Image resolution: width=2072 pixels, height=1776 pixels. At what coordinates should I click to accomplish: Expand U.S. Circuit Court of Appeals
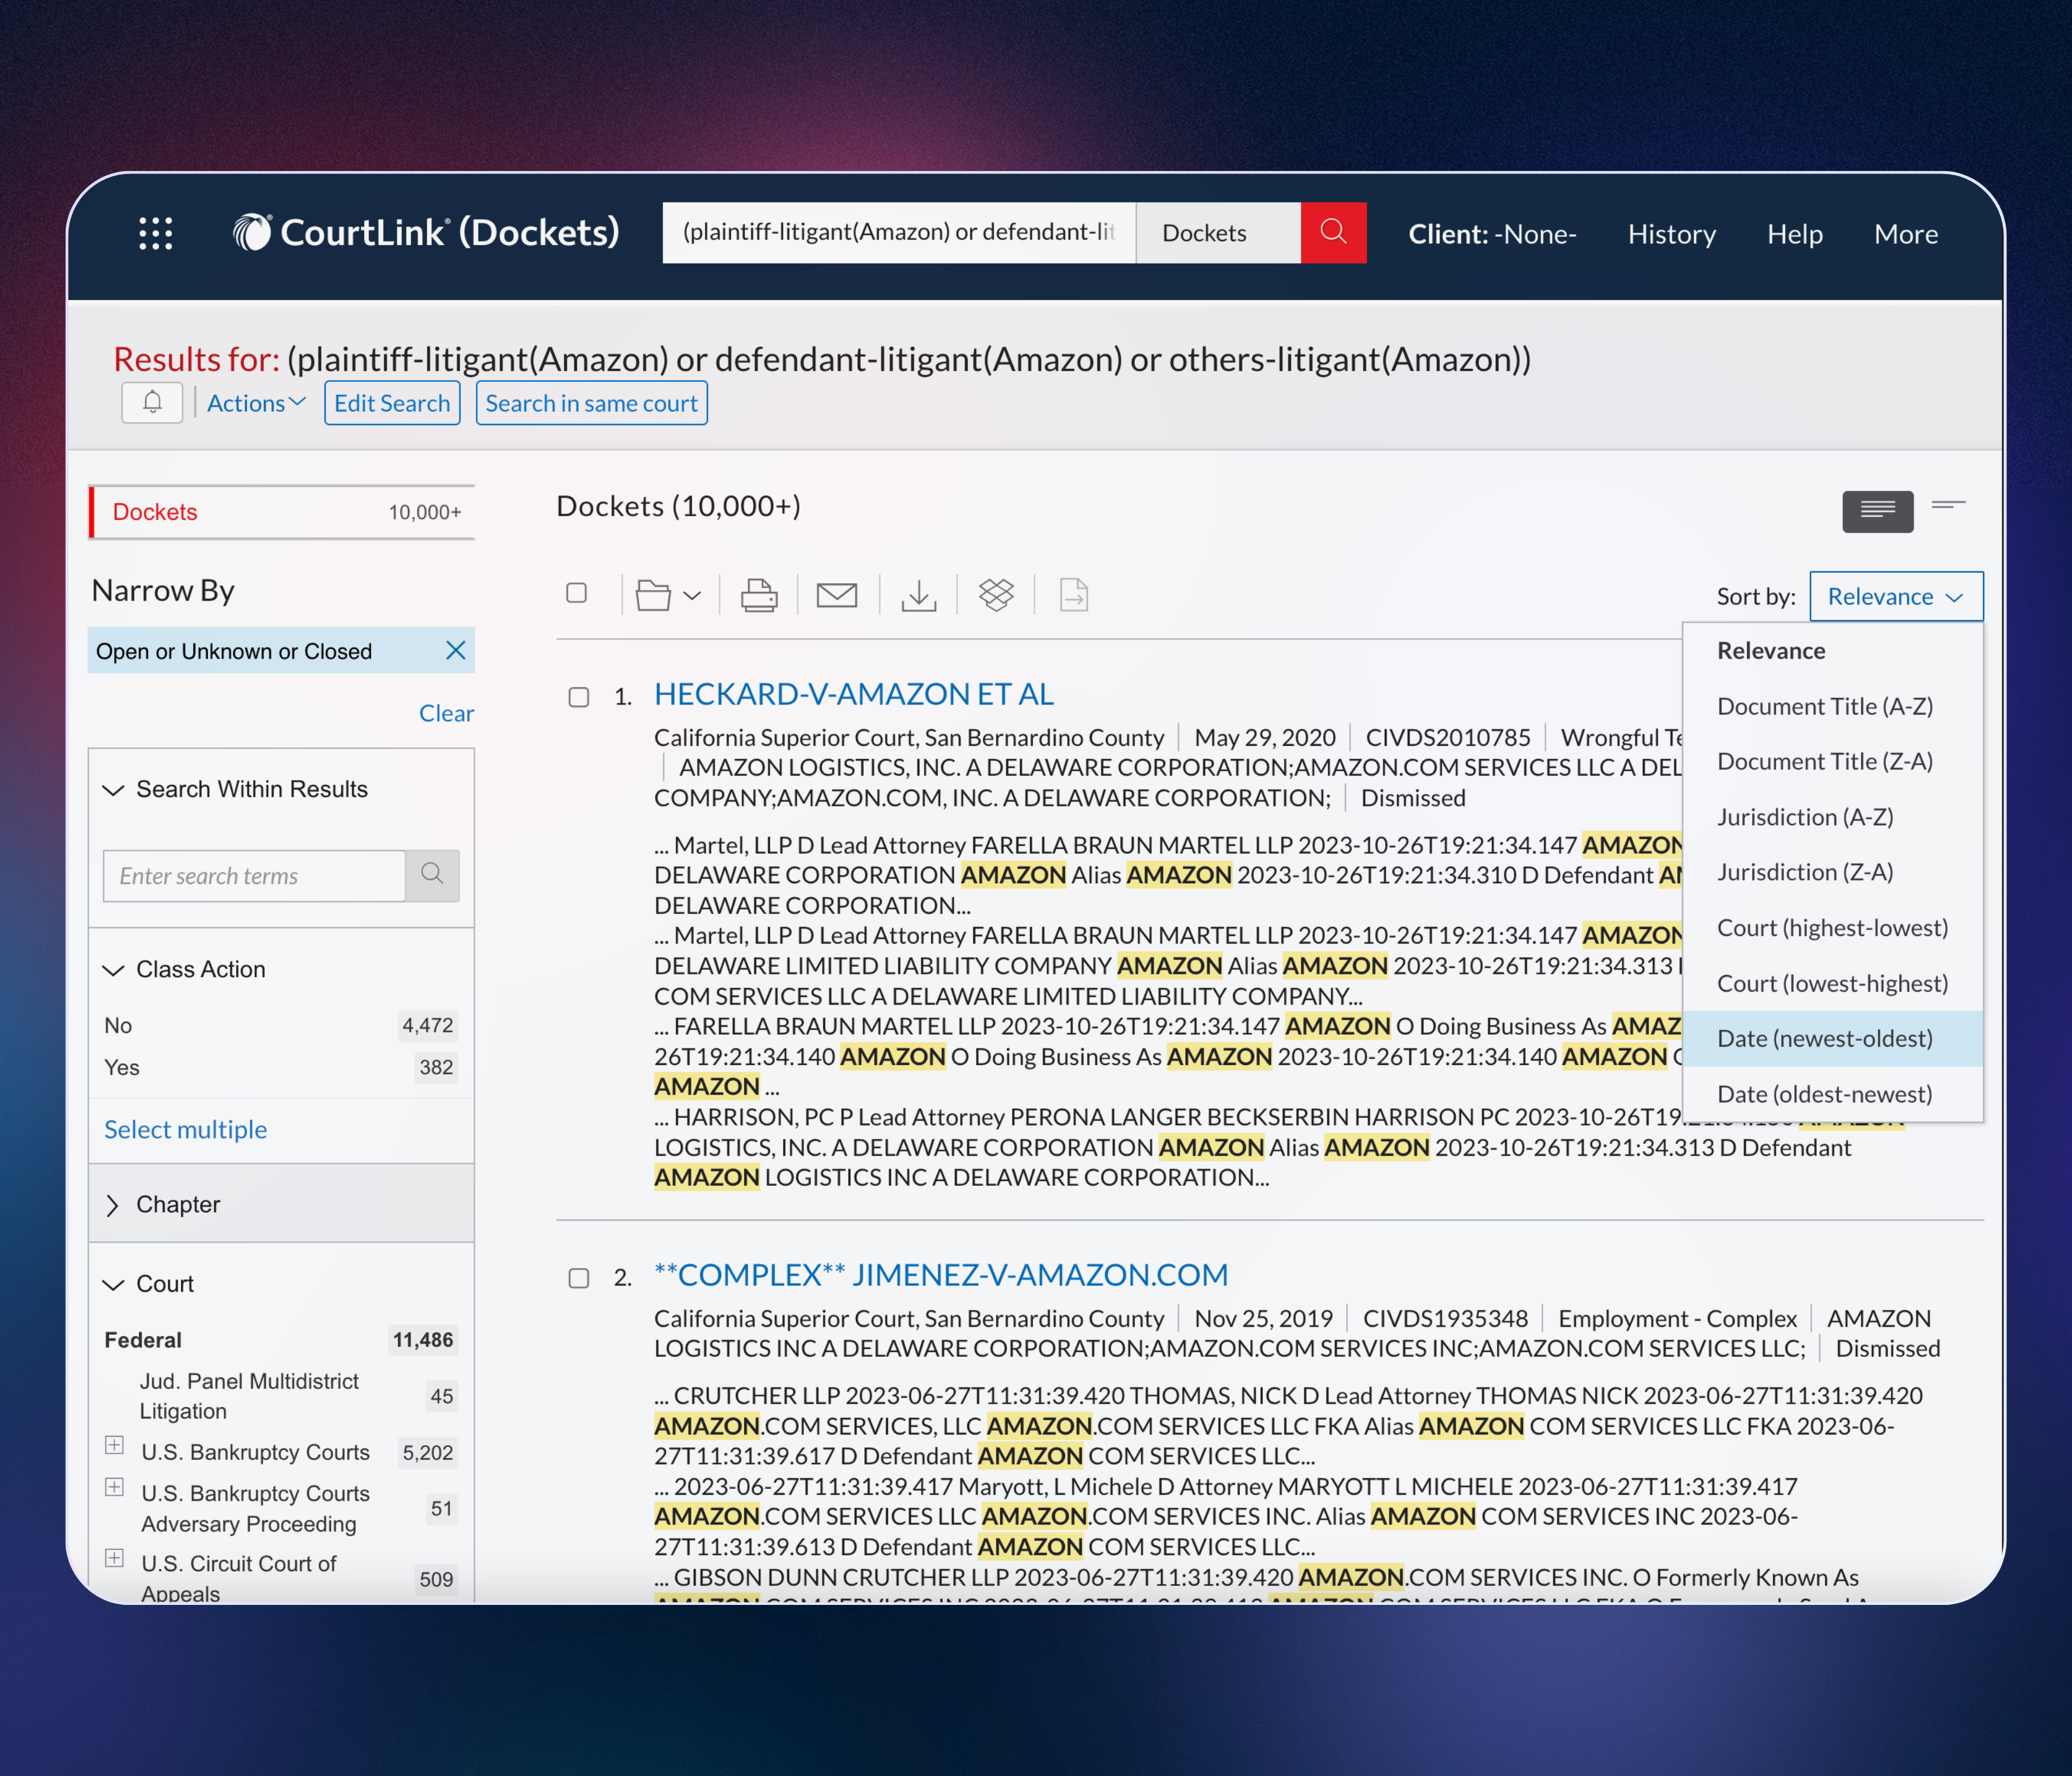click(115, 1558)
